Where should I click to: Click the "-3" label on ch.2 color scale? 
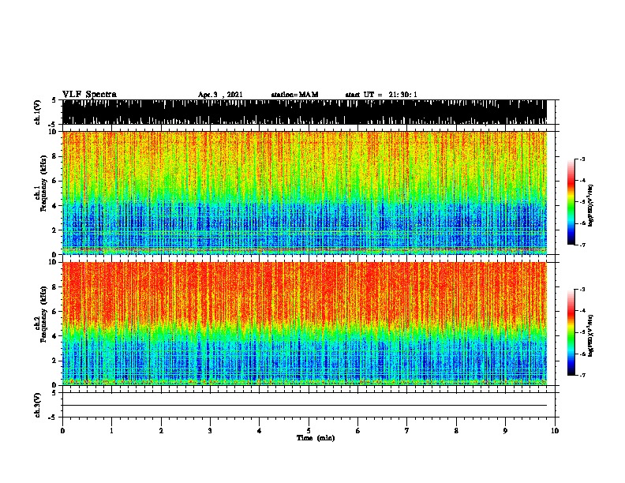pos(582,290)
